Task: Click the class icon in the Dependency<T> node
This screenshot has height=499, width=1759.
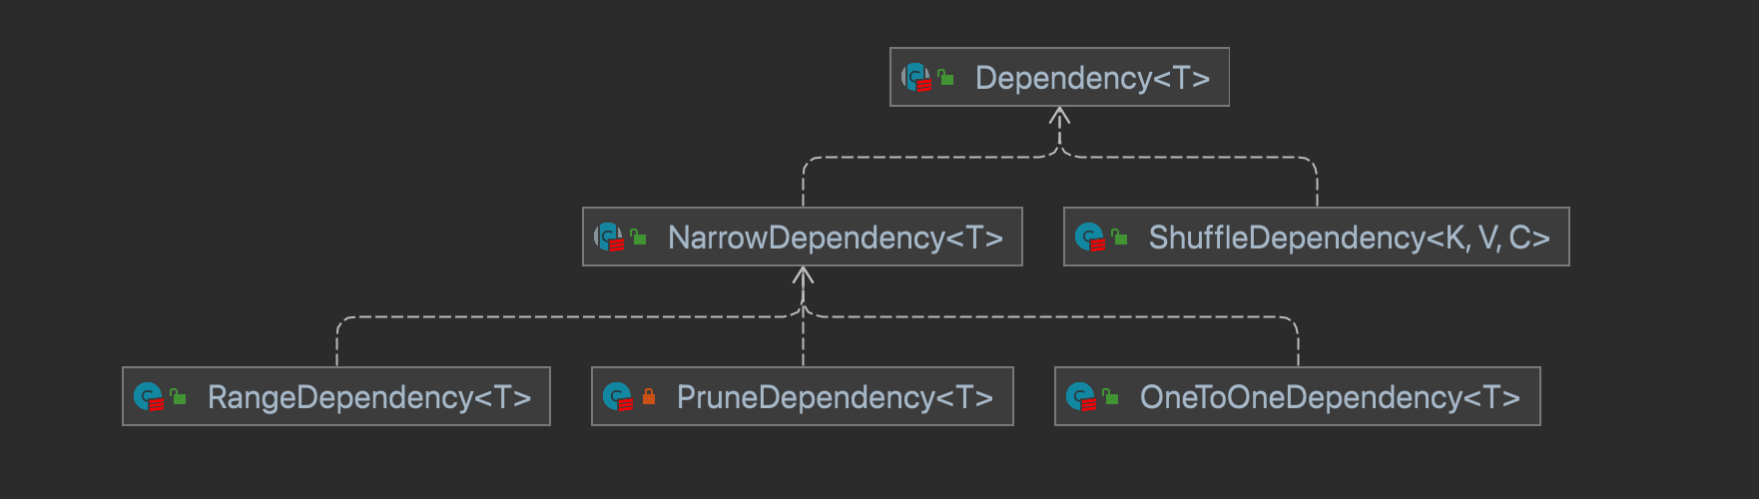Action: [915, 78]
